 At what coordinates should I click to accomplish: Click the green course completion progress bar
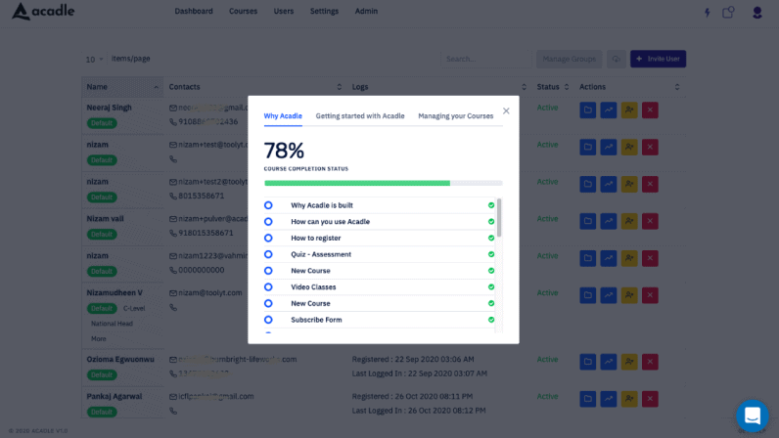tap(357, 183)
